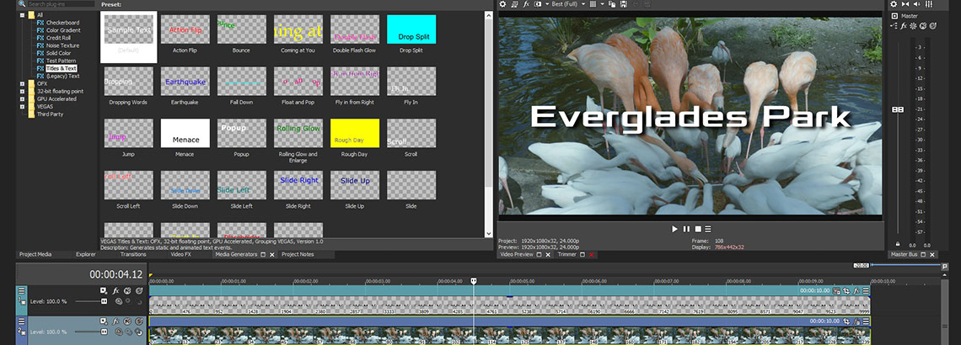Expand the 32-bit floating point folder
The width and height of the screenshot is (961, 345).
[23, 91]
